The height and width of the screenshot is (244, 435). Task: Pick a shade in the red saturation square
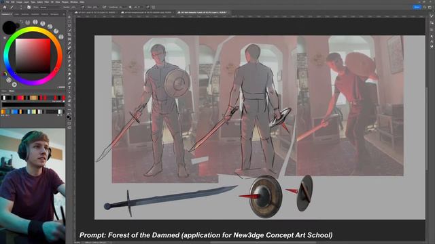tap(33, 56)
